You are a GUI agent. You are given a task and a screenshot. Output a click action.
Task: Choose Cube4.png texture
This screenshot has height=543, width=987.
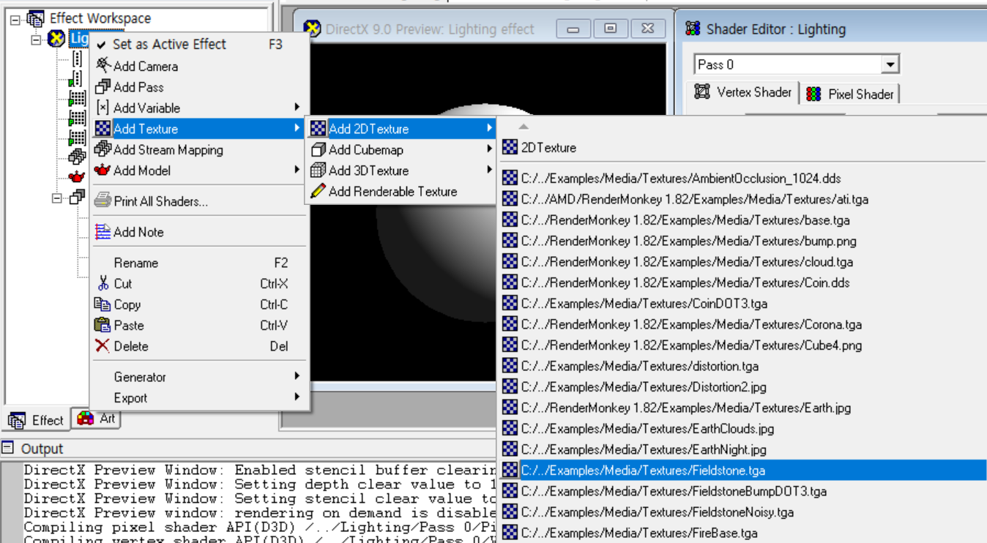point(742,345)
